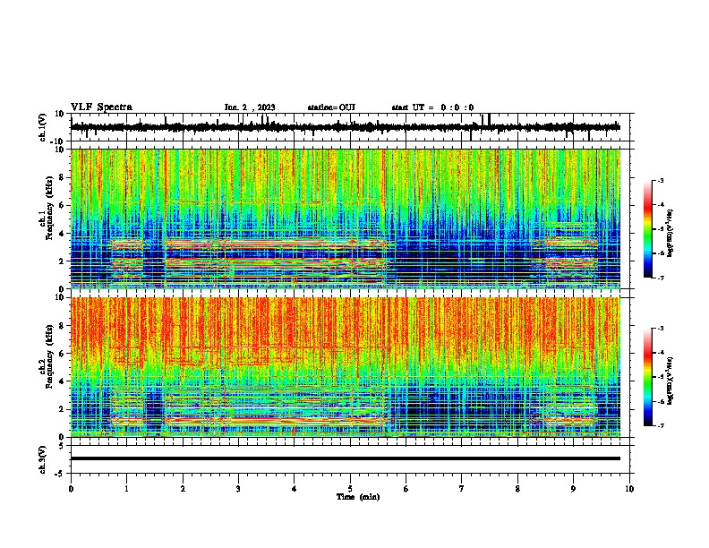Screen dimensions: 709x548
Task: Click the ch.2 spectrogram color scale bar
Action: click(648, 377)
